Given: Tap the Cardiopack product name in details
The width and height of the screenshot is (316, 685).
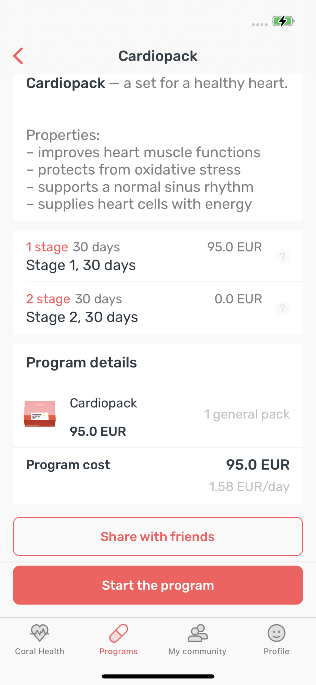Looking at the screenshot, I should [x=103, y=403].
